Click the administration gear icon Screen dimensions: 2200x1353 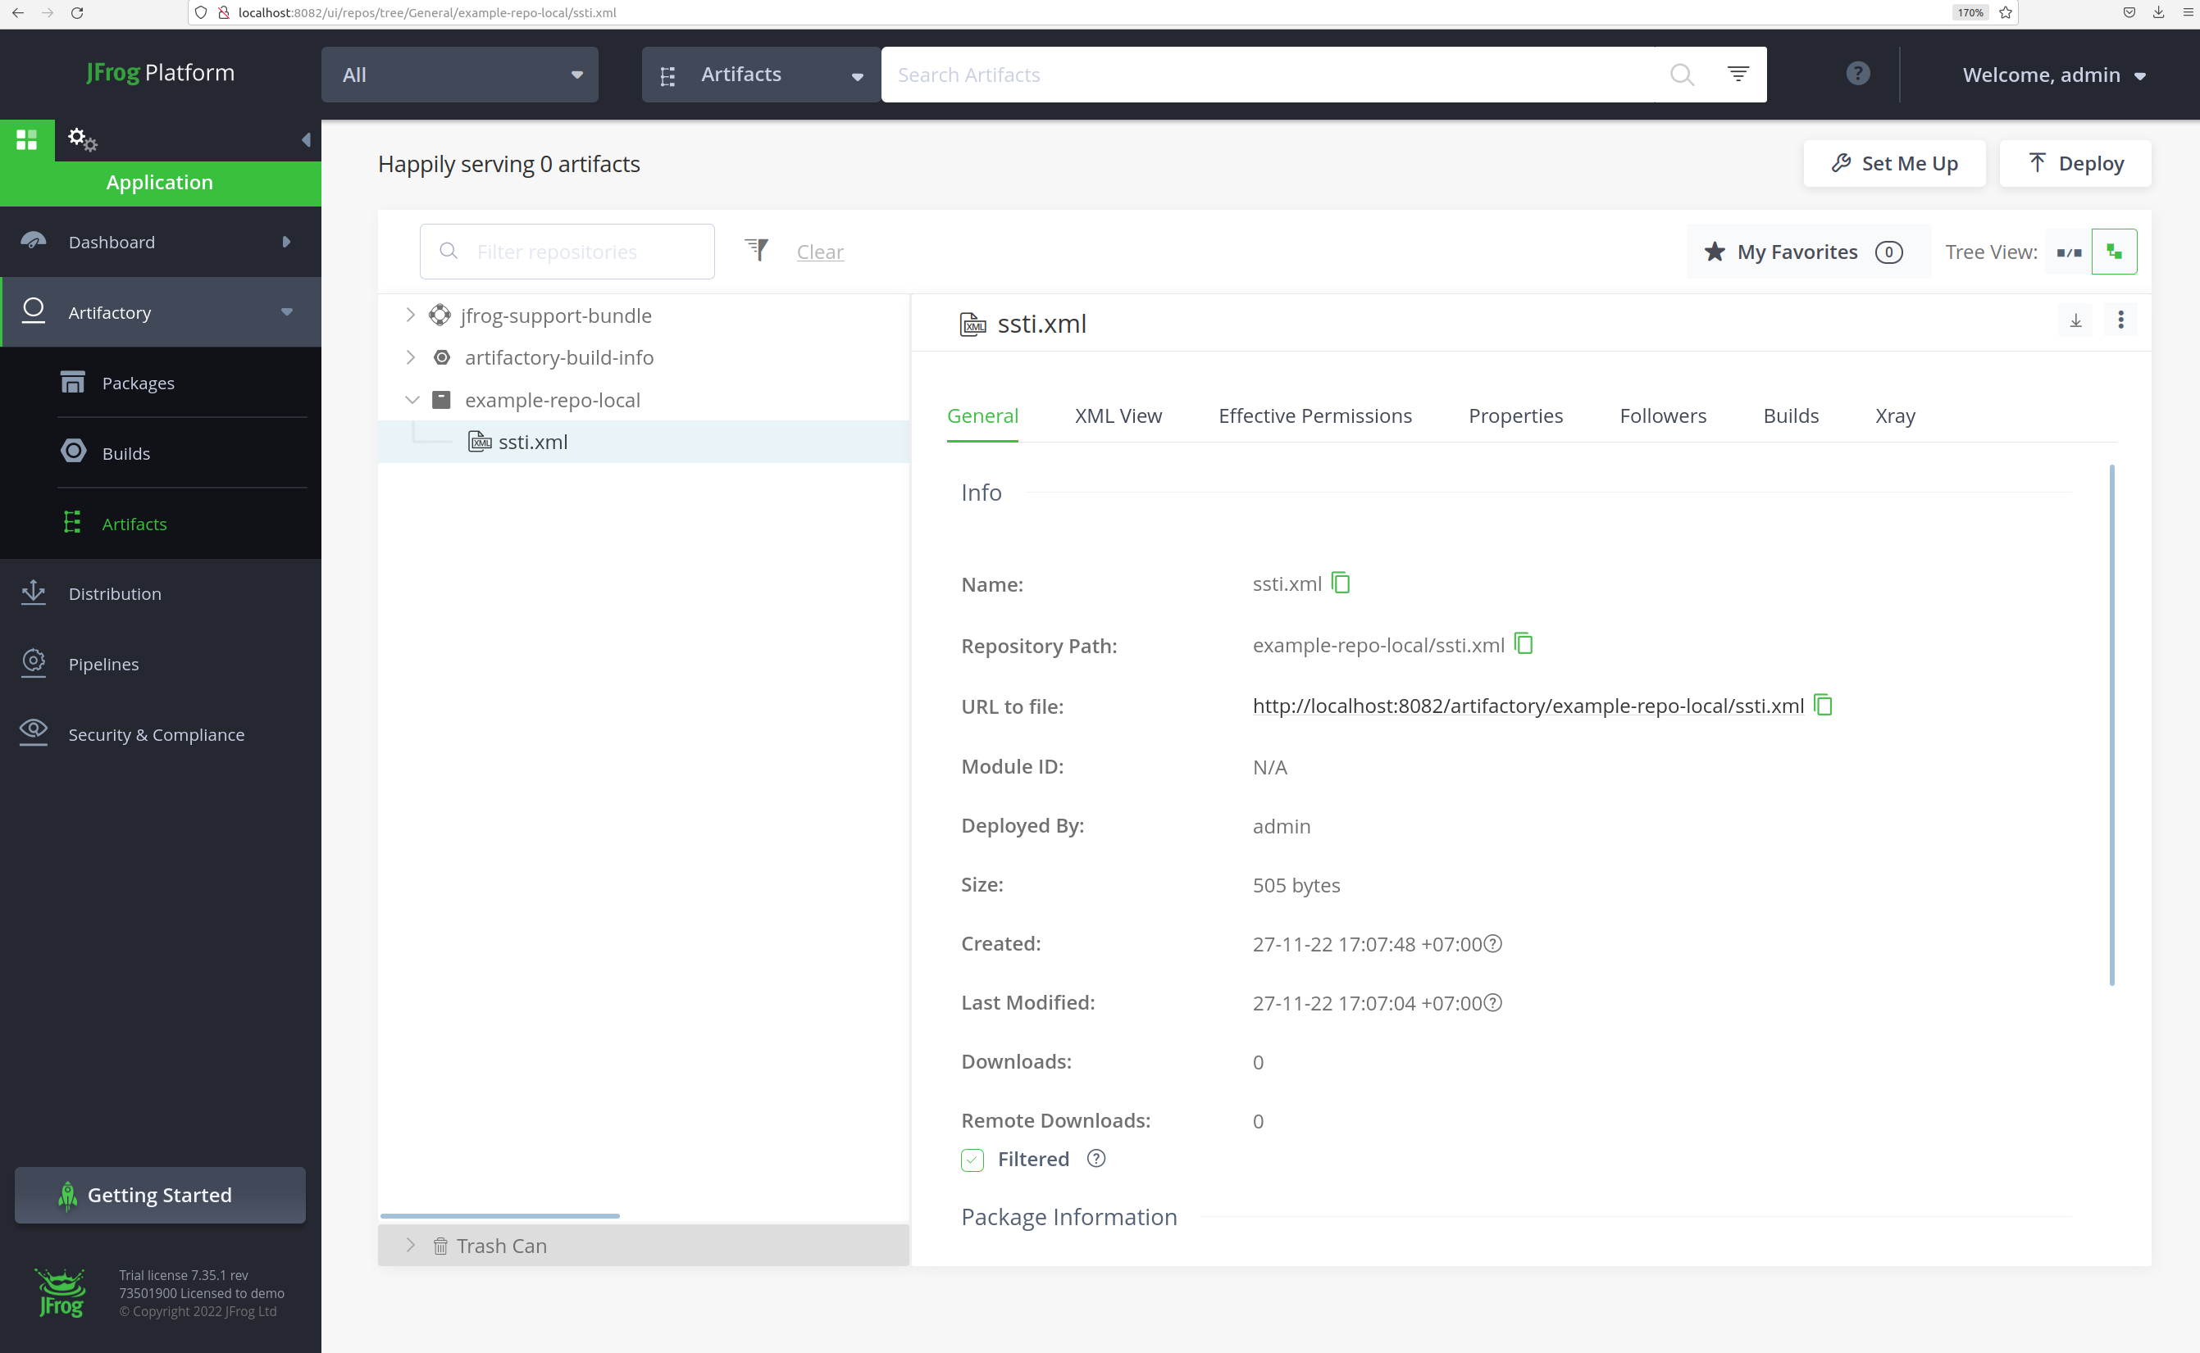(81, 138)
